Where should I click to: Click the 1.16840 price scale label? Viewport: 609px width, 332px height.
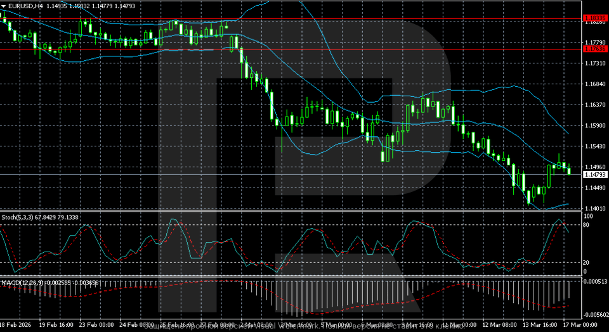click(595, 84)
